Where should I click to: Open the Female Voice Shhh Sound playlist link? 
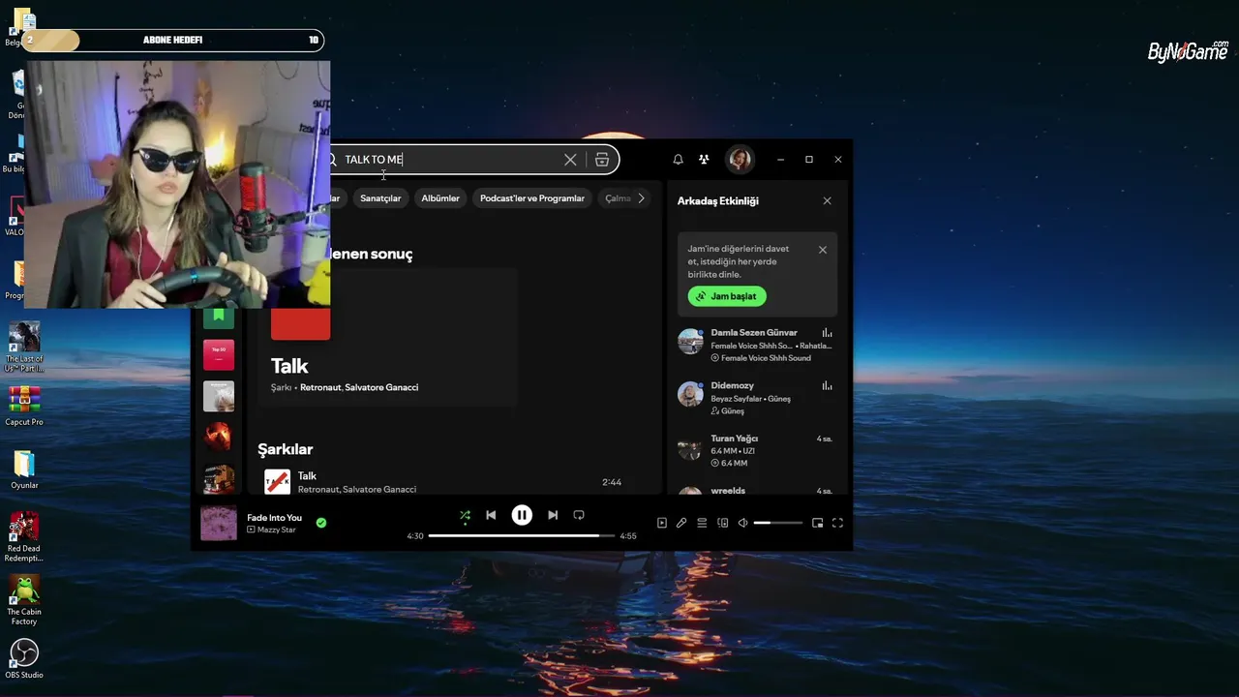pos(766,358)
